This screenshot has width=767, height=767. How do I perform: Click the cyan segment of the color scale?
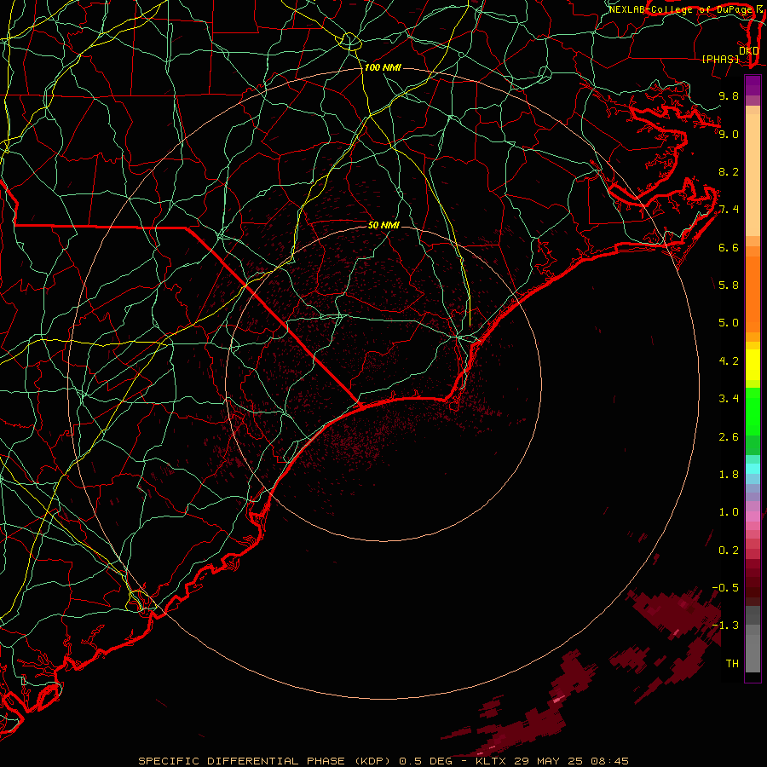pyautogui.click(x=753, y=469)
